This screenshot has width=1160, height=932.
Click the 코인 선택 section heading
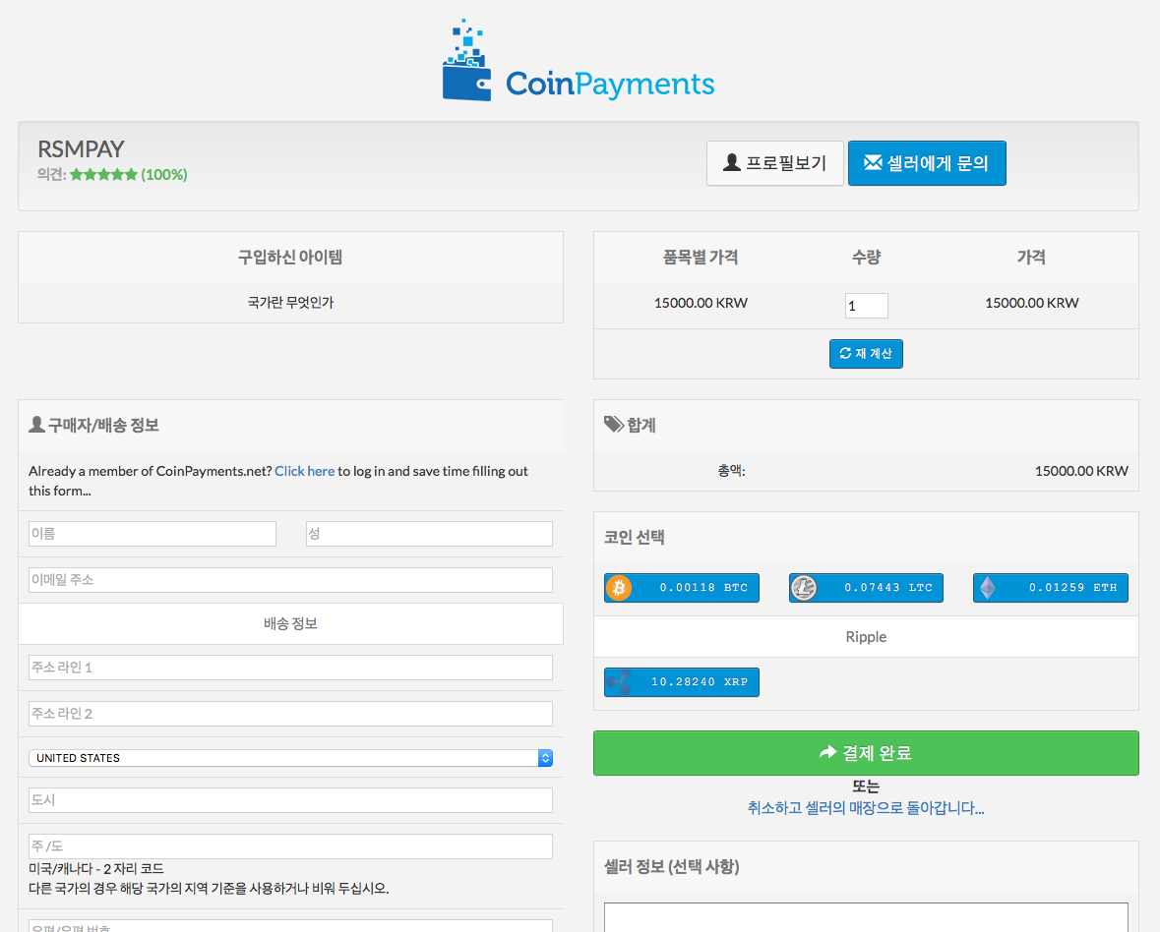point(634,538)
